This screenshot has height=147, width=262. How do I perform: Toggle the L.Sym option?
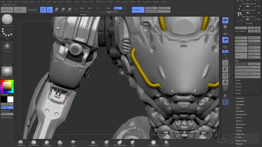[x=225, y=47]
